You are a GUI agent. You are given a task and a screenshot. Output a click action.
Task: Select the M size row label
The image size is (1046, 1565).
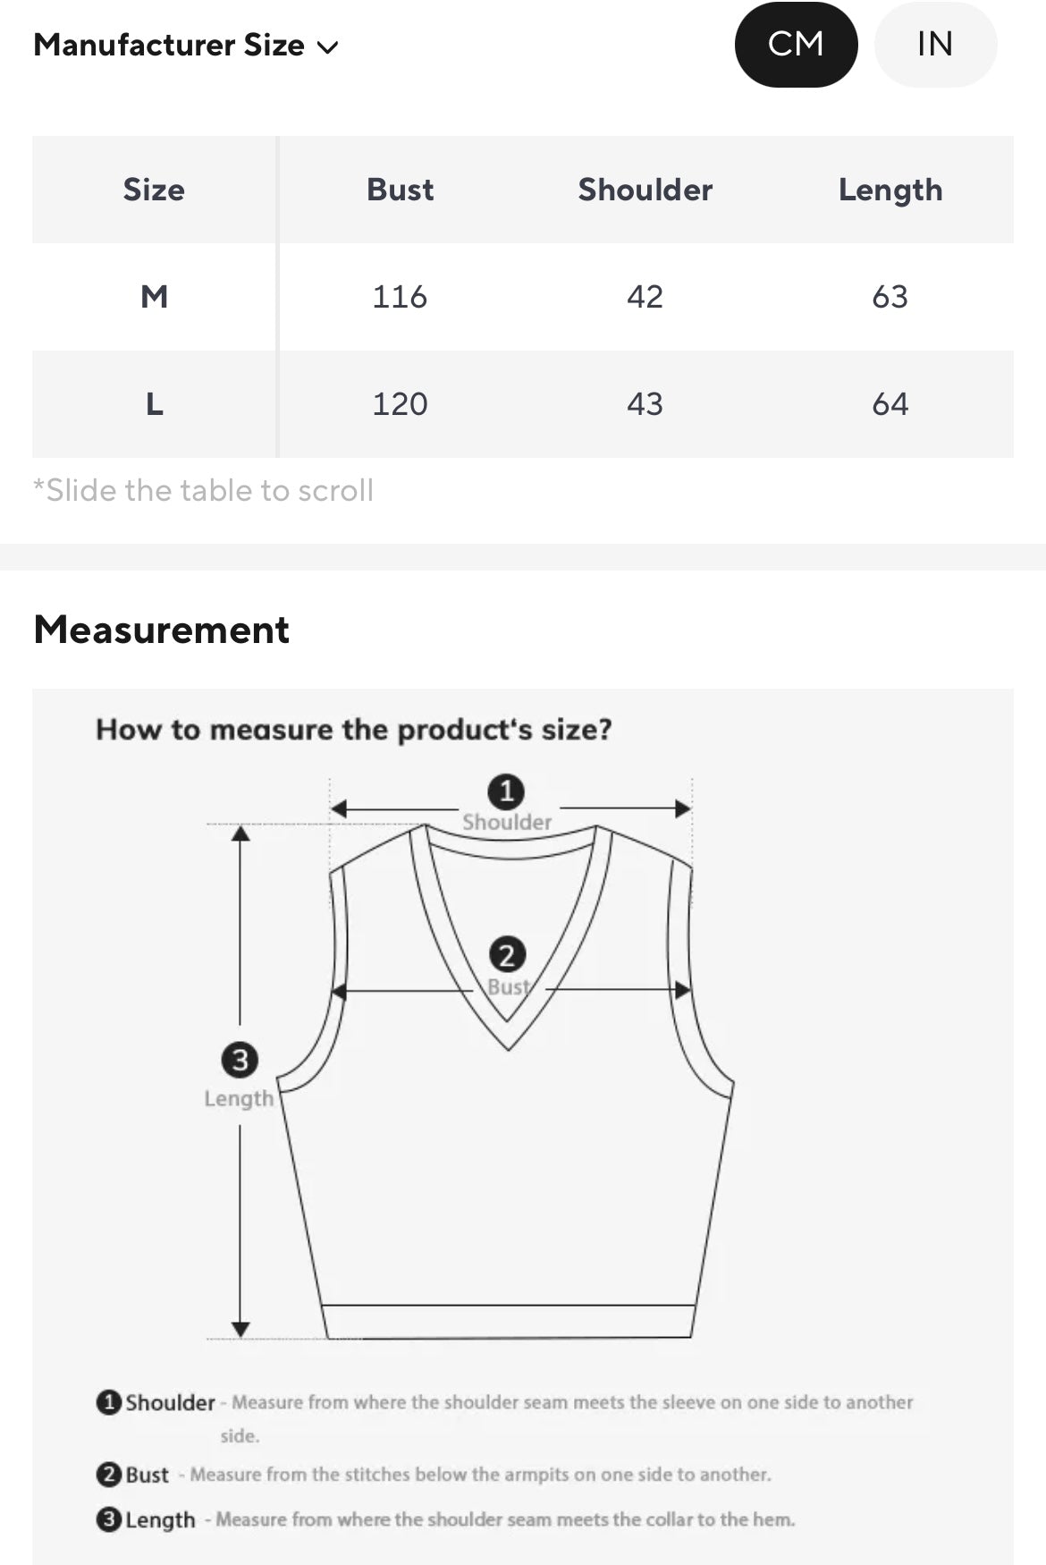coord(154,297)
